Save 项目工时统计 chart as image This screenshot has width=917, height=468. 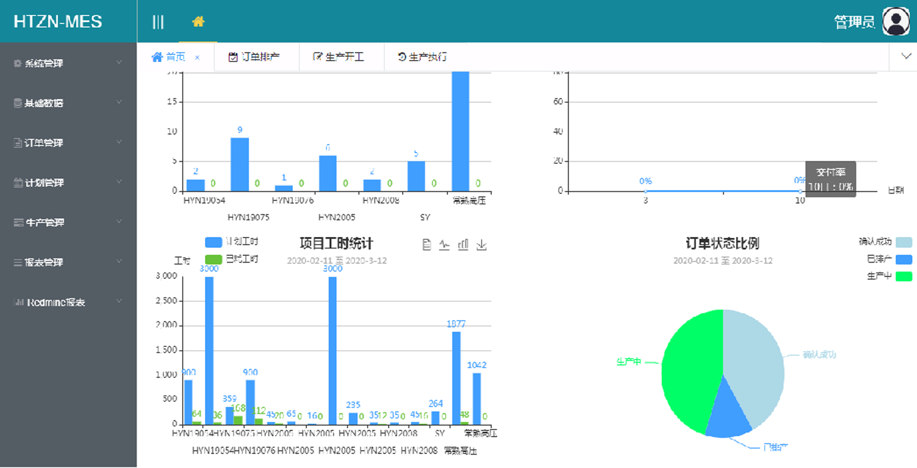[x=481, y=245]
